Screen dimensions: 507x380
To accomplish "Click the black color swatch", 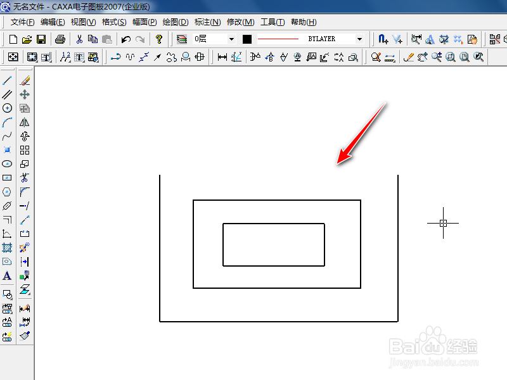I will [247, 39].
